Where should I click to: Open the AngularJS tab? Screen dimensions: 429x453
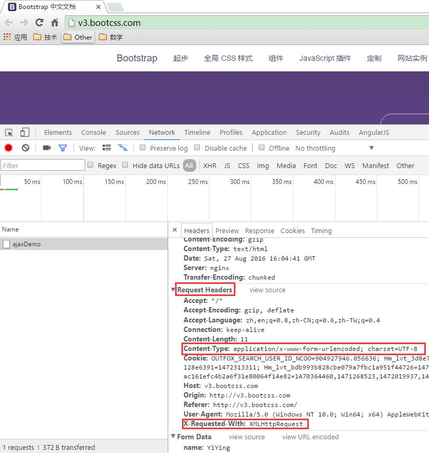pos(374,133)
